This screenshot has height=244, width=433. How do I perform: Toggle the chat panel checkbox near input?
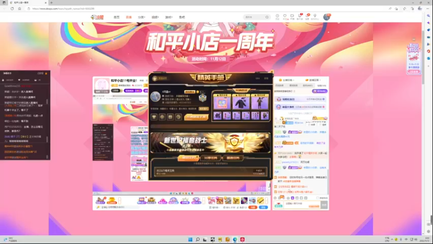(318, 198)
